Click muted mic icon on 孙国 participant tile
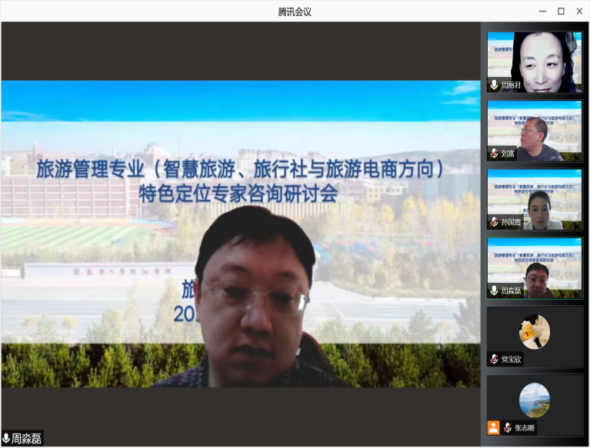This screenshot has width=590, height=448. (494, 222)
